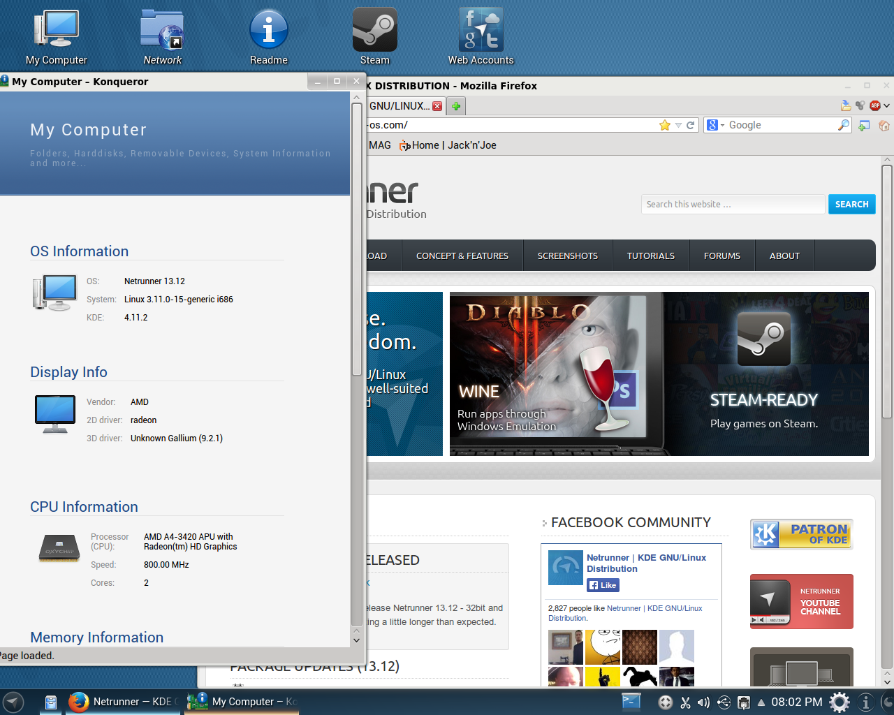Click the blue SEARCH button
This screenshot has width=894, height=715.
pyautogui.click(x=851, y=205)
